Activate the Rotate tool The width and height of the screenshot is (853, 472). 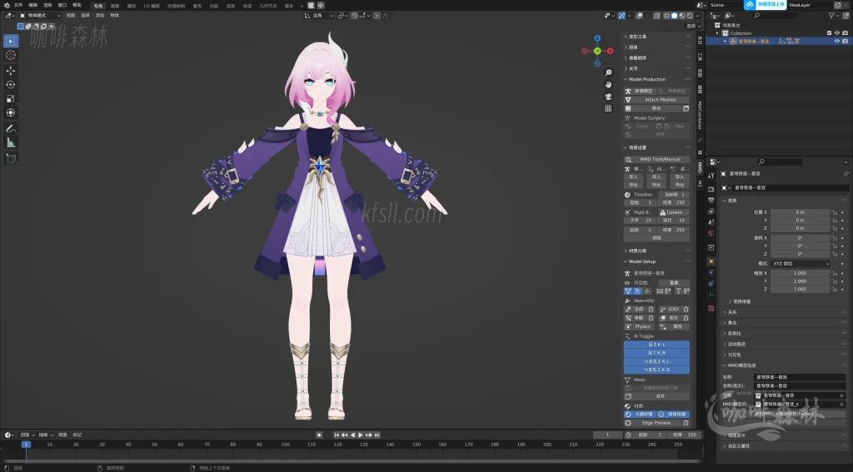click(x=10, y=84)
